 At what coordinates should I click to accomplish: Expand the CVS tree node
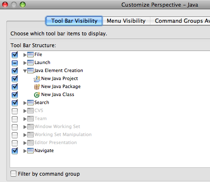[x=25, y=111]
